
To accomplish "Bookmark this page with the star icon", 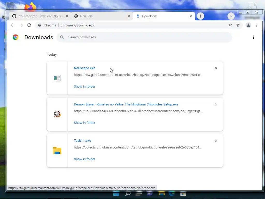I will coord(238,25).
